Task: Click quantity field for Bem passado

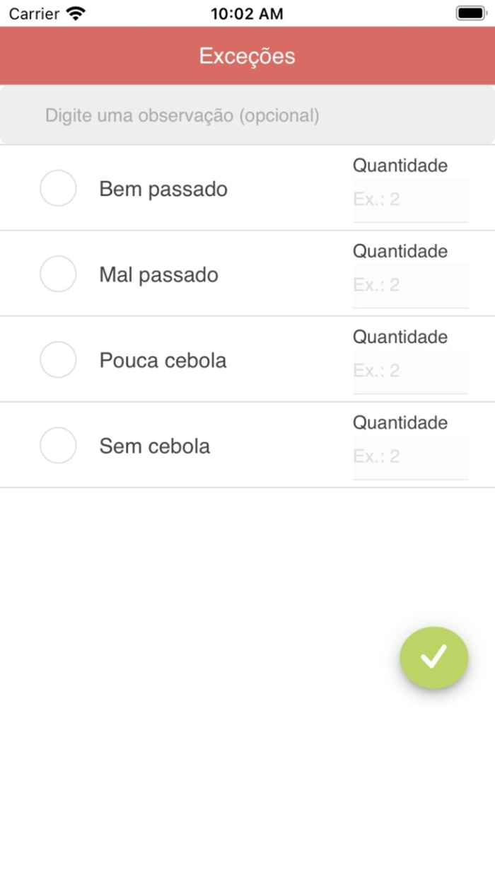Action: (410, 200)
